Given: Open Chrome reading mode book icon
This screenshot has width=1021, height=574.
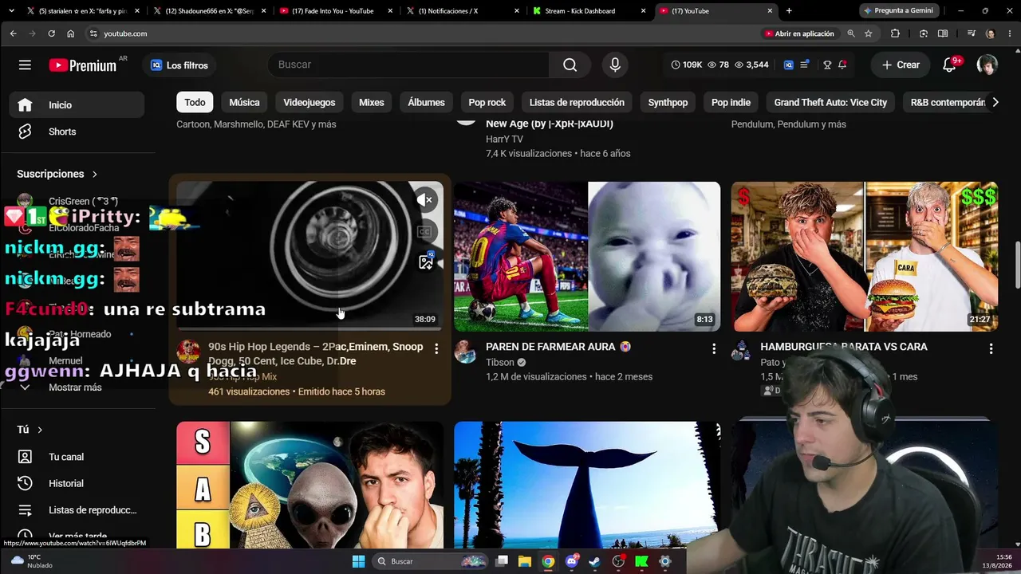Looking at the screenshot, I should pyautogui.click(x=943, y=33).
